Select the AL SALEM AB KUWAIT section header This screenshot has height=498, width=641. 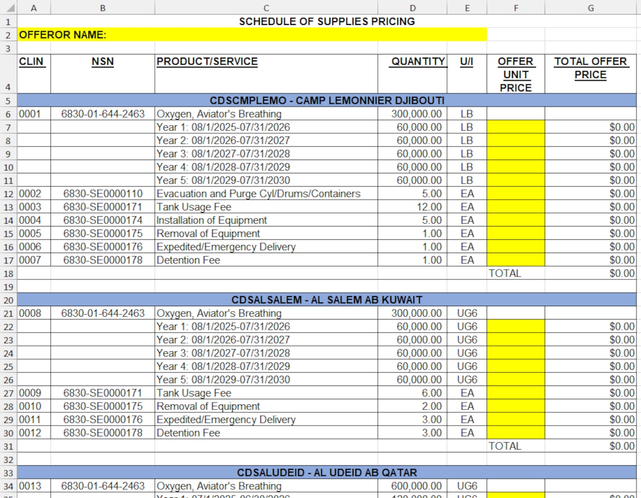pyautogui.click(x=327, y=300)
